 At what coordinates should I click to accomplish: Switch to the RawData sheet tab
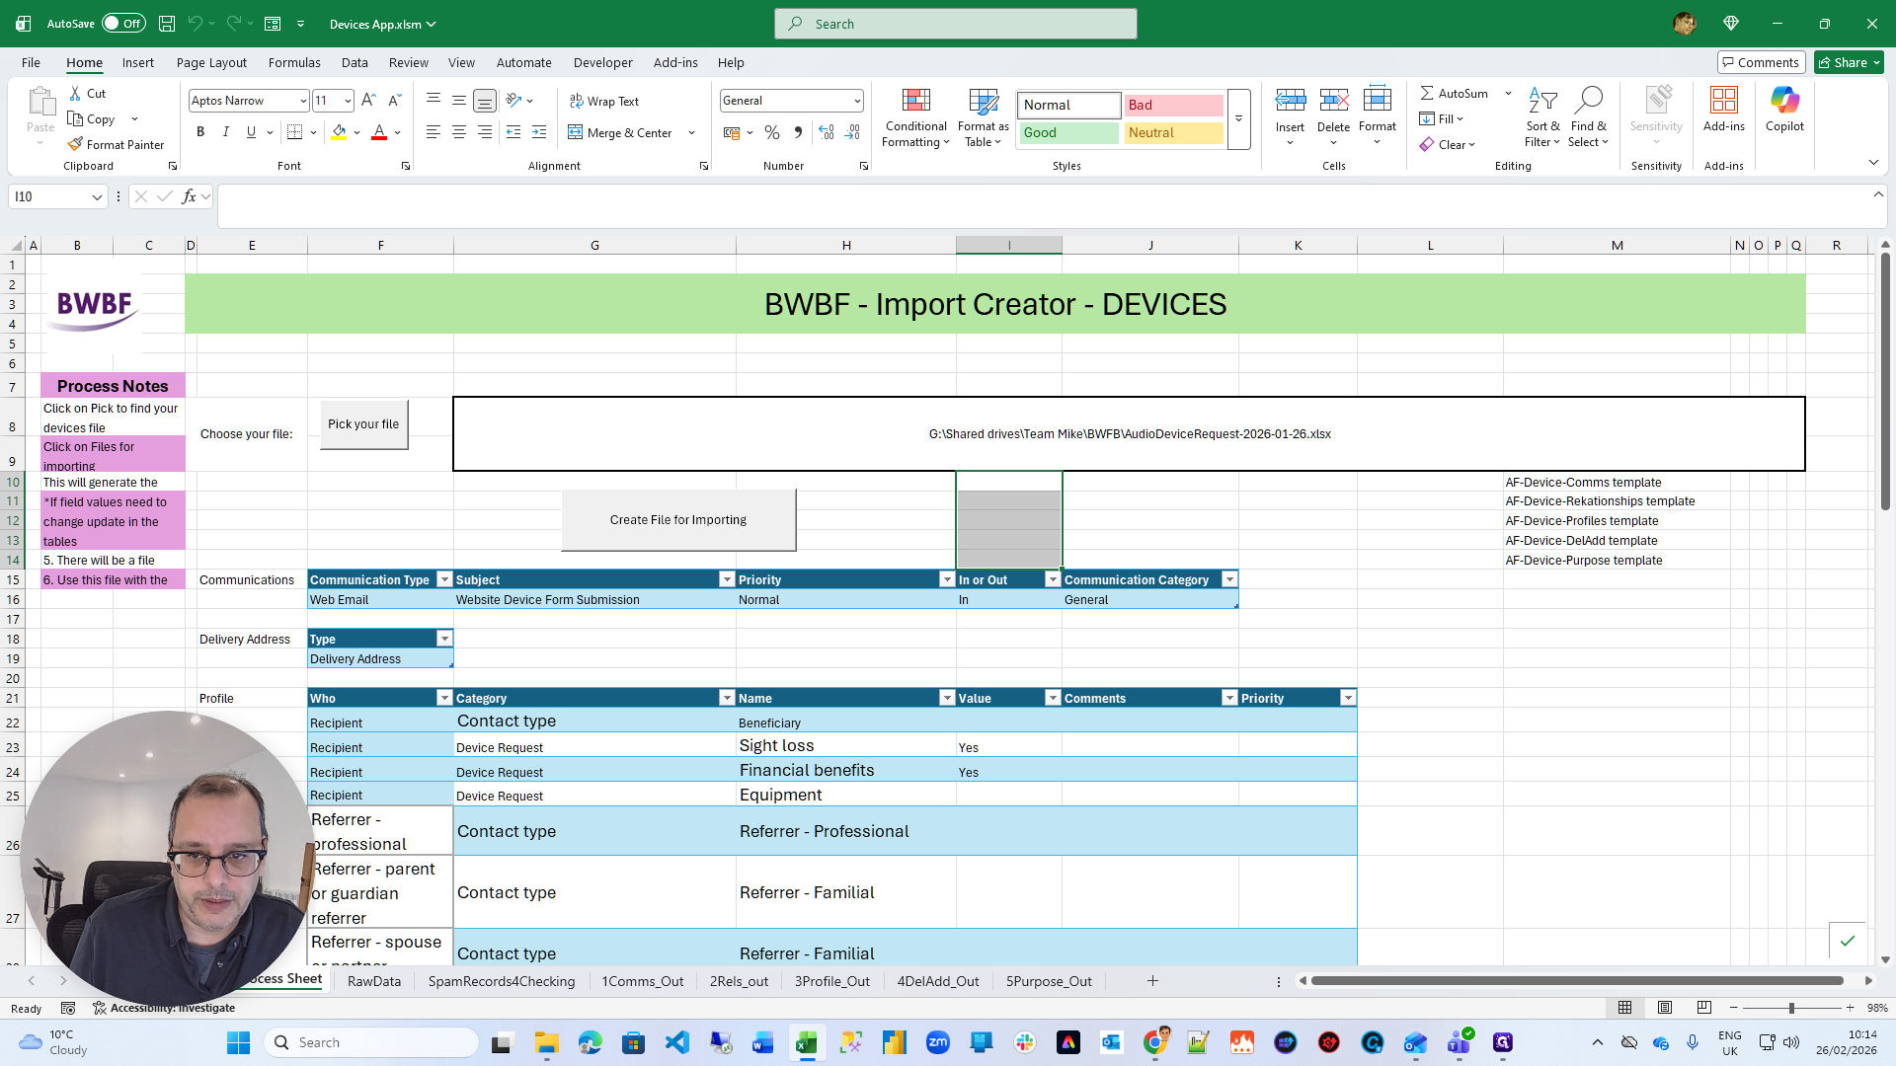coord(373,981)
